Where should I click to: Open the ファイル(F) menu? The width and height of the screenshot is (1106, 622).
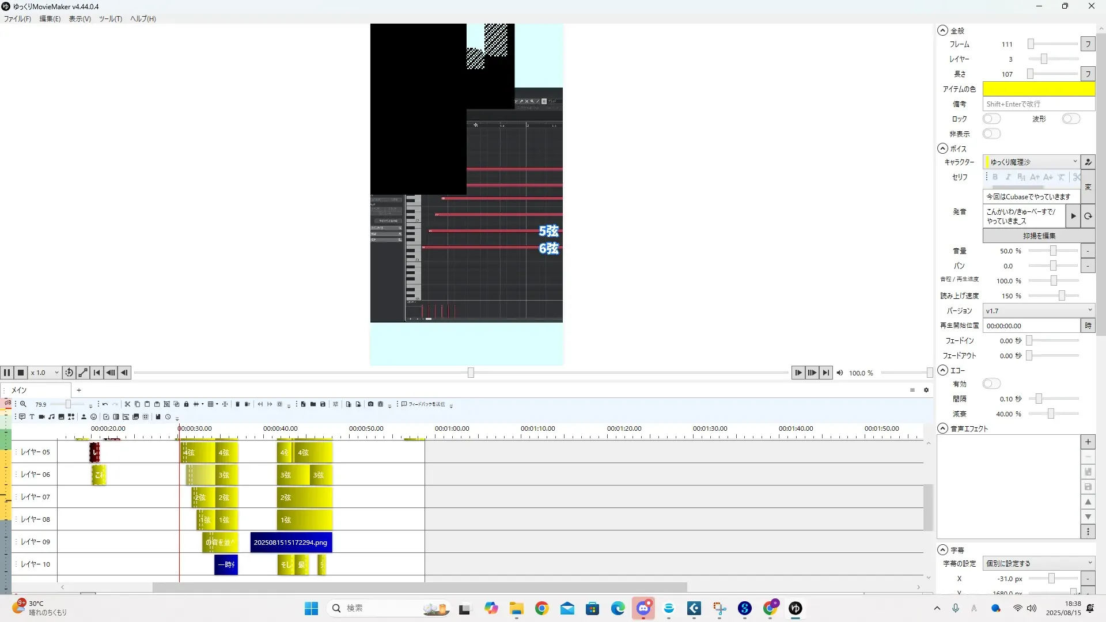point(17,18)
